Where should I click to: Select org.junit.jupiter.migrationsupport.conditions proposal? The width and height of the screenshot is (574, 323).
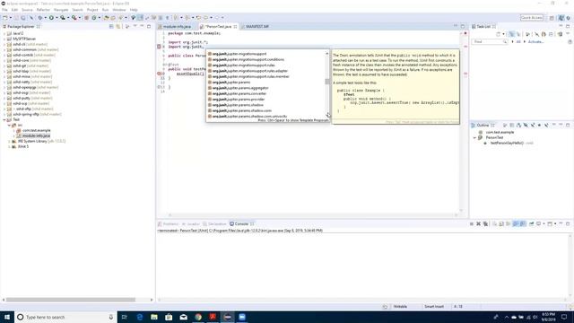(266, 59)
